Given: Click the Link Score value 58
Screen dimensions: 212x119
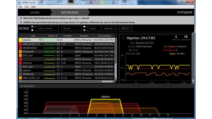Looking at the screenshot, I should [x=186, y=37].
